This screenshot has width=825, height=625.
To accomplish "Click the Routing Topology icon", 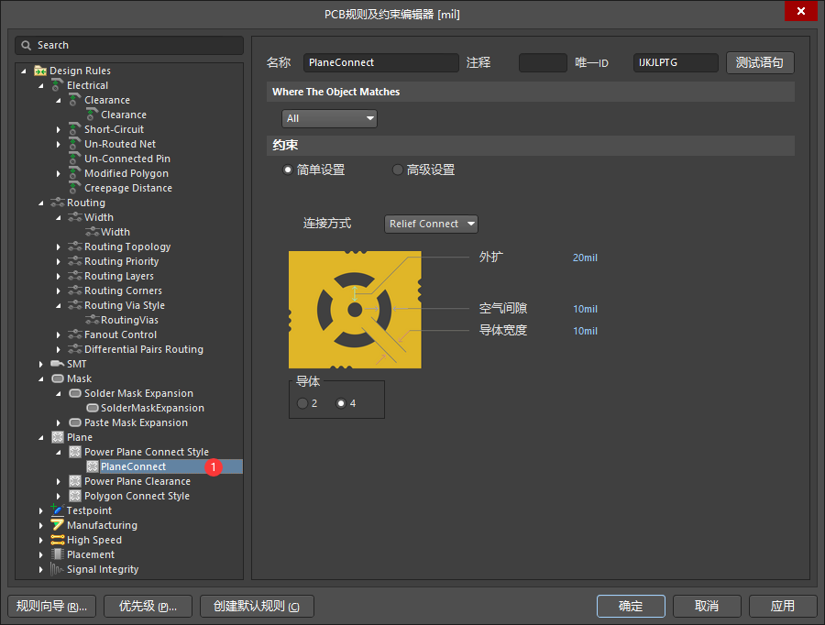I will [75, 247].
